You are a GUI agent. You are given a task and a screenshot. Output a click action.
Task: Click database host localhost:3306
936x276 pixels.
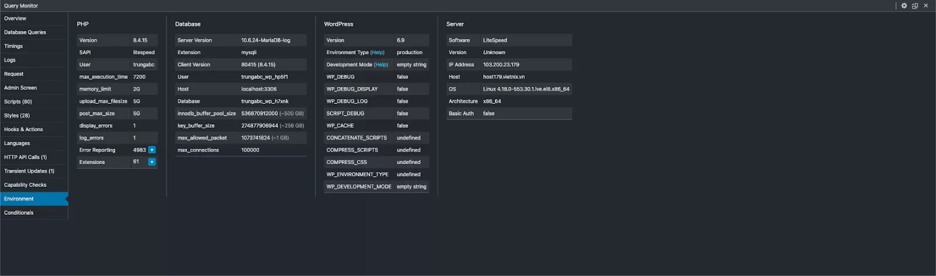coord(259,89)
